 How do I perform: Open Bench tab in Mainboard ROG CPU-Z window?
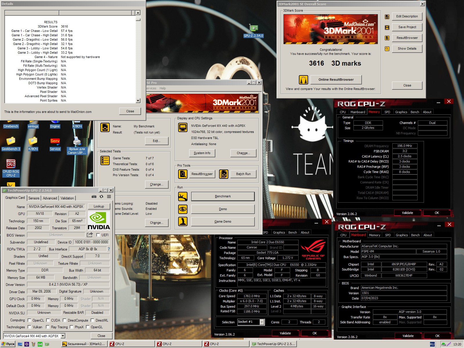tap(416, 235)
